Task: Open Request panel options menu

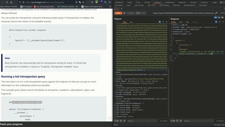Action: [167, 22]
